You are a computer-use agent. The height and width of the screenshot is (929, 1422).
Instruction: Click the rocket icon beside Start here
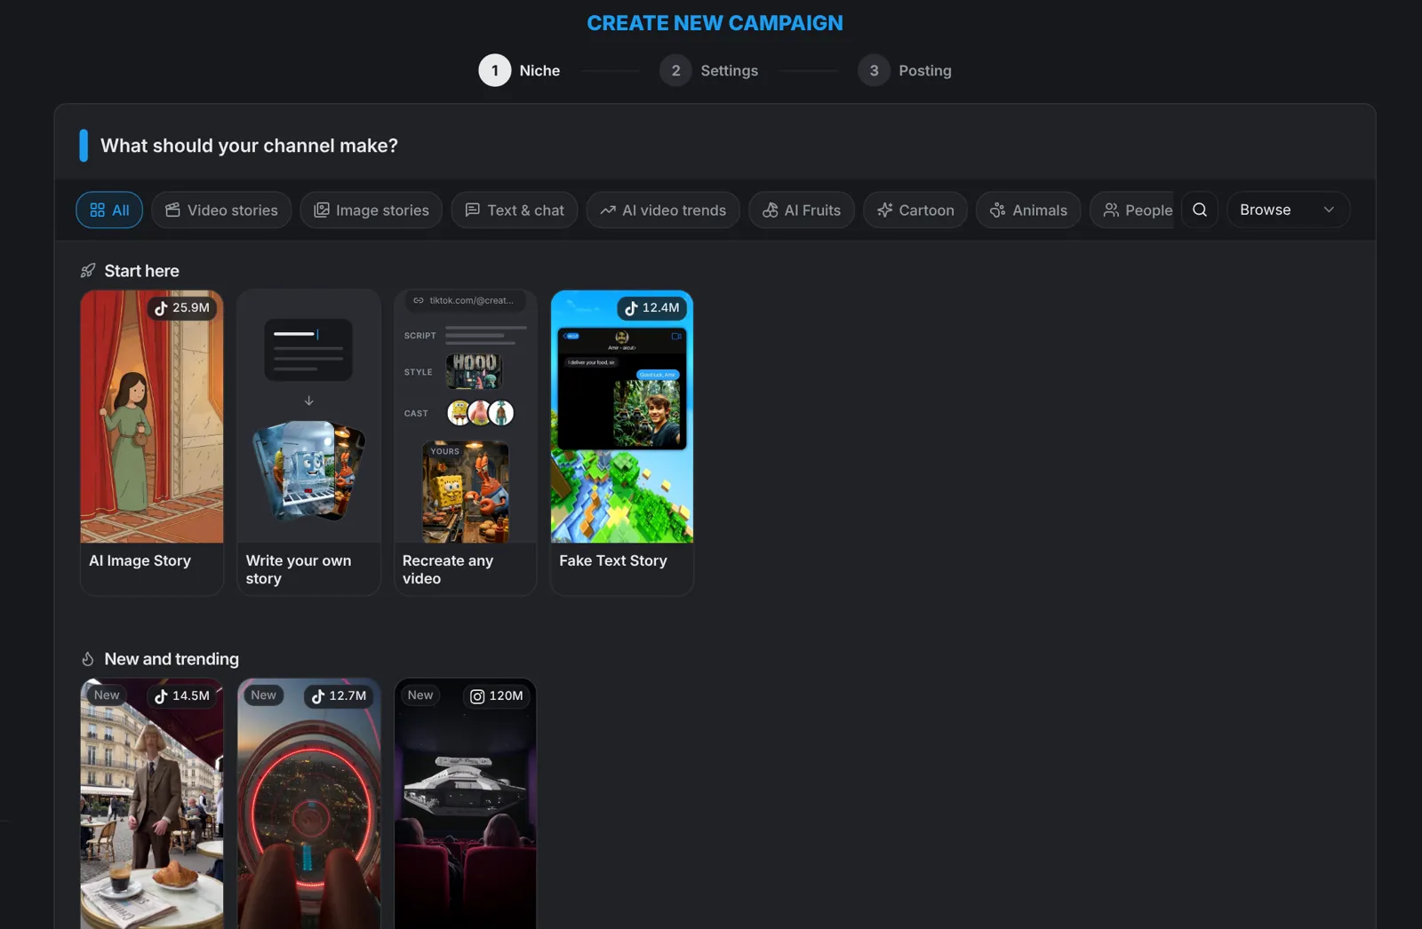coord(88,271)
